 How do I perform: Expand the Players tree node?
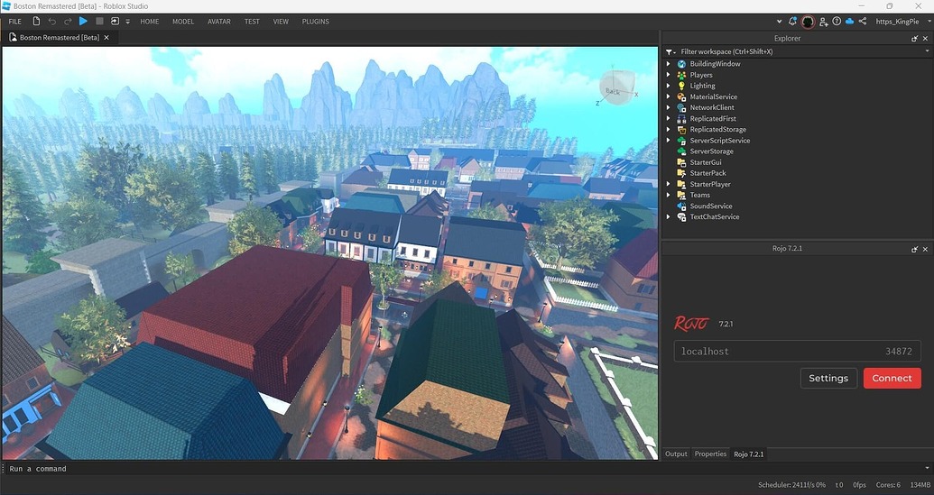click(x=669, y=75)
